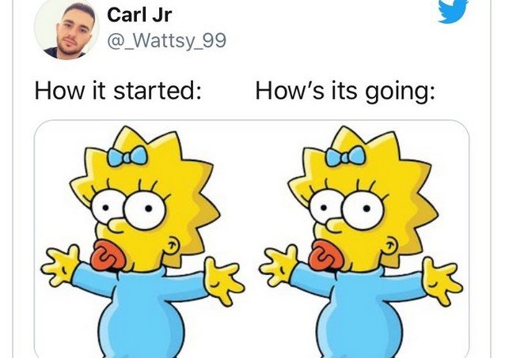Open the @_Wattsy_99 handle link
505x358 pixels.
pyautogui.click(x=166, y=41)
